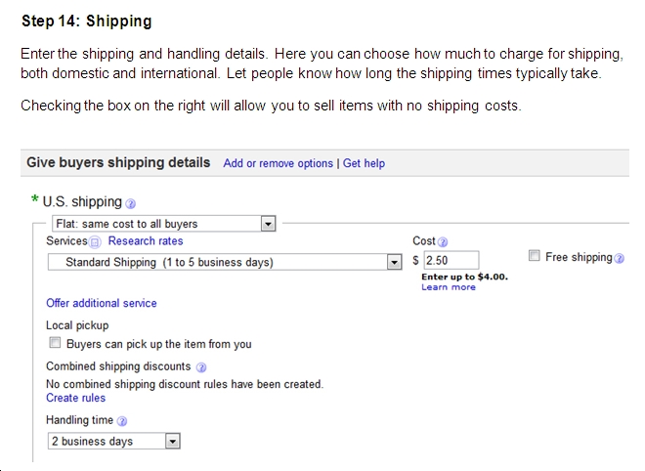The image size is (645, 471).
Task: Open 2 business days handling time dropdown
Action: pyautogui.click(x=114, y=442)
